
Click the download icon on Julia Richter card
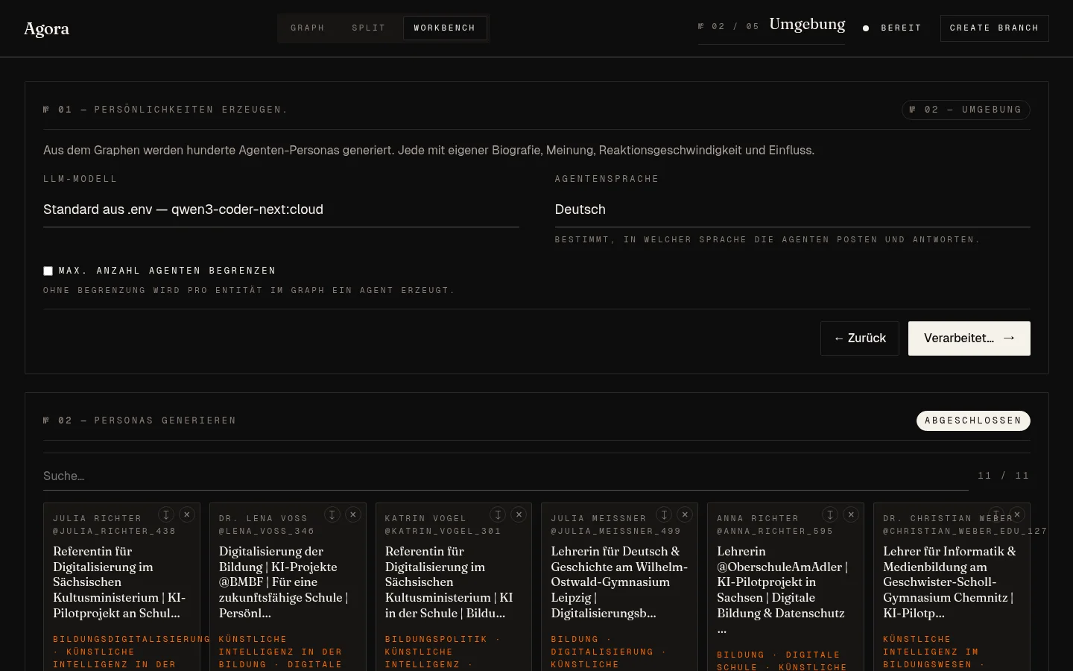tap(166, 514)
